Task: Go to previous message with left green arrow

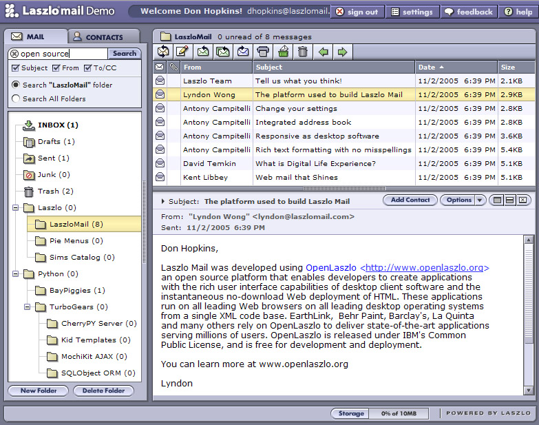Action: (323, 52)
